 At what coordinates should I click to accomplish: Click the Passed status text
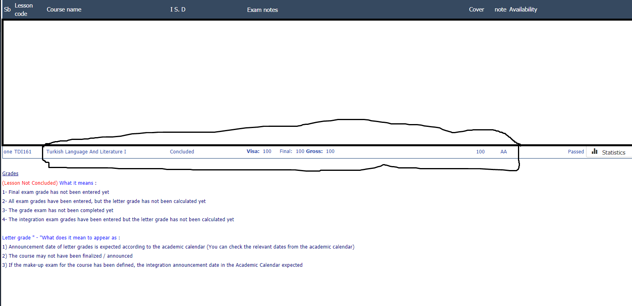click(575, 152)
